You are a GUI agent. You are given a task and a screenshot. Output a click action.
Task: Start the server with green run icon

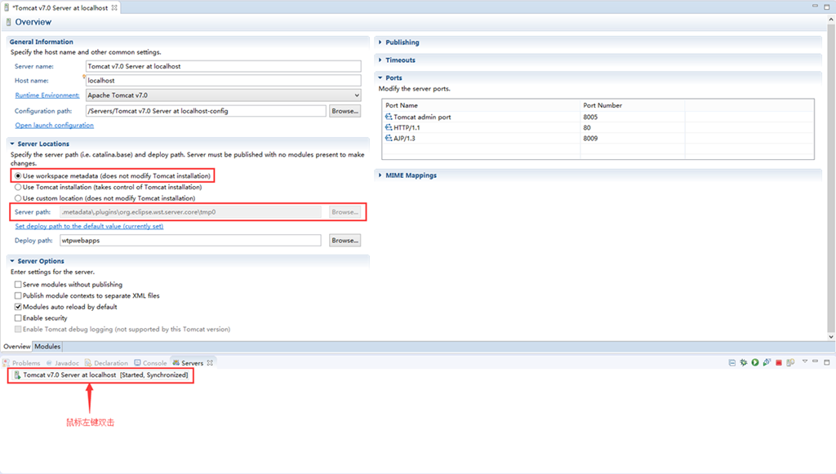(755, 363)
